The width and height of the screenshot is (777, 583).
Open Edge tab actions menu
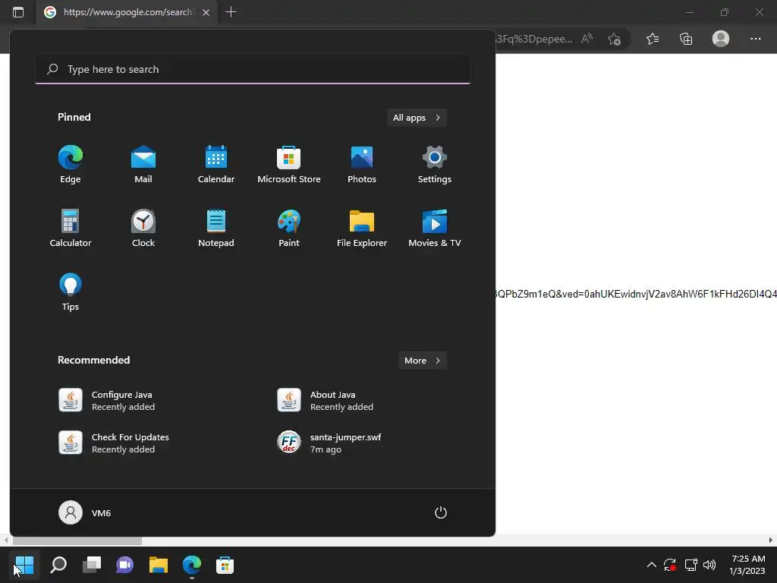(18, 12)
